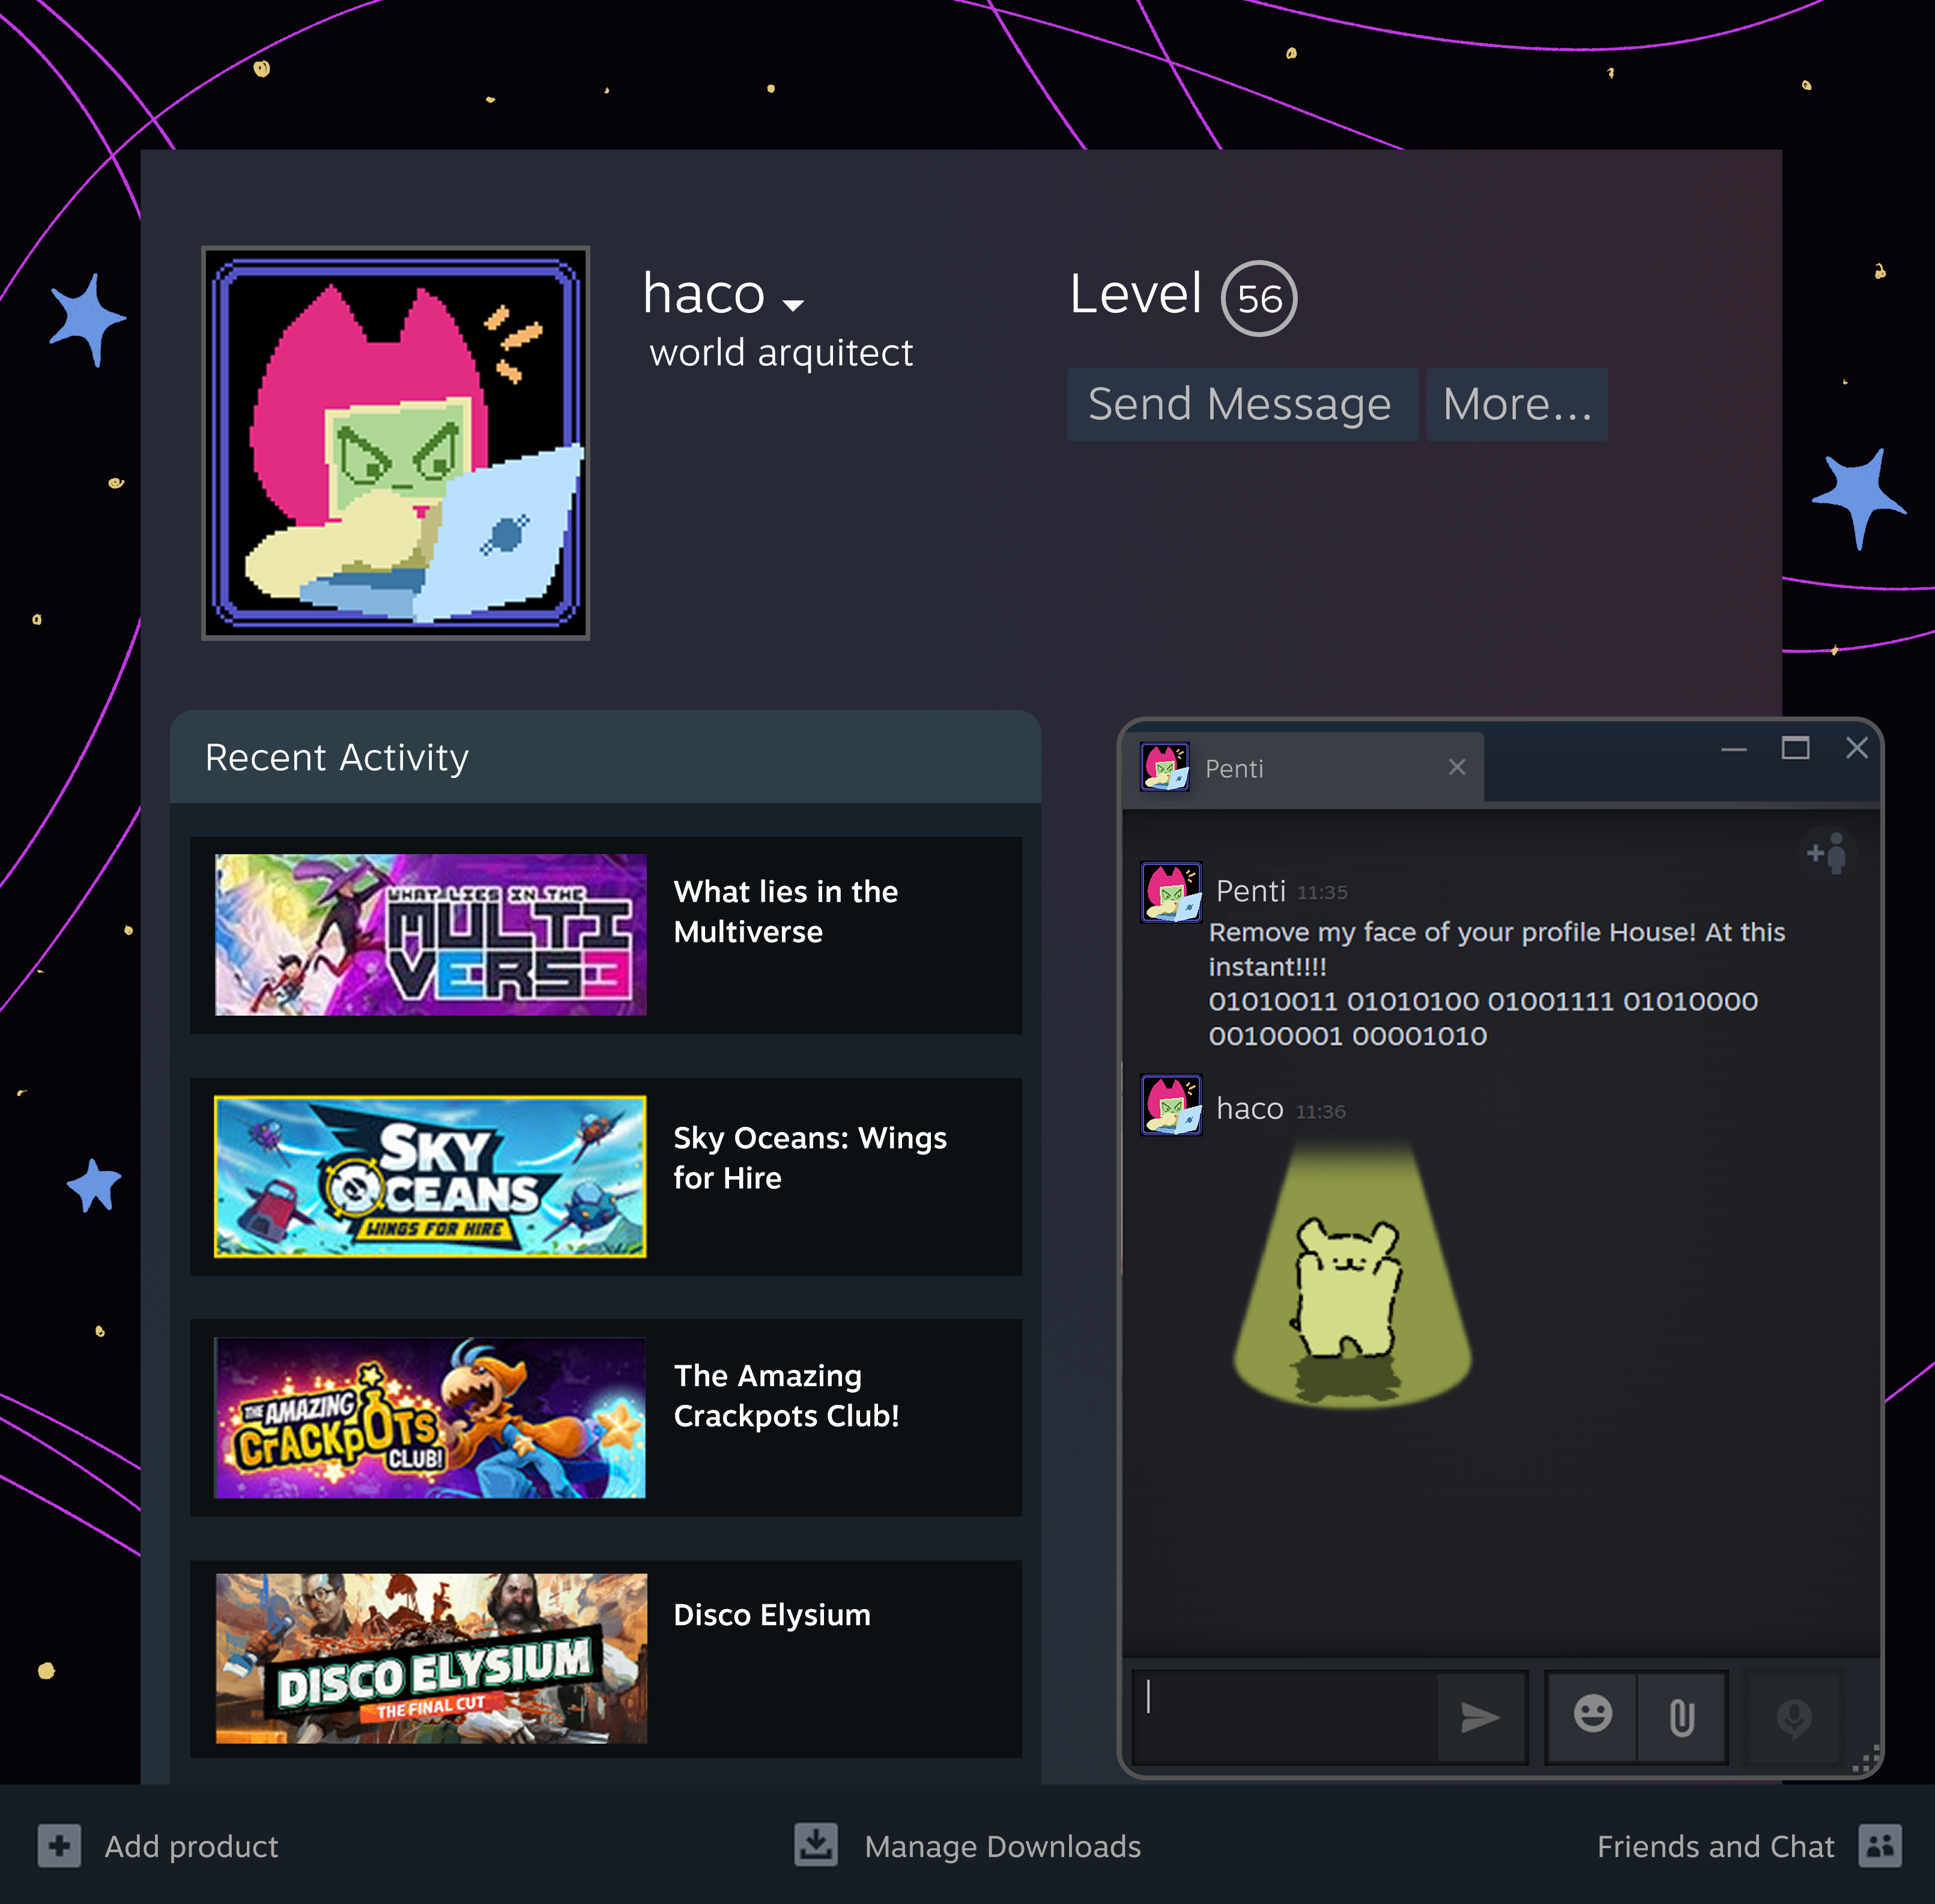Open Manage Downloads
Screen dimensions: 1935x1904
(x=1002, y=1847)
